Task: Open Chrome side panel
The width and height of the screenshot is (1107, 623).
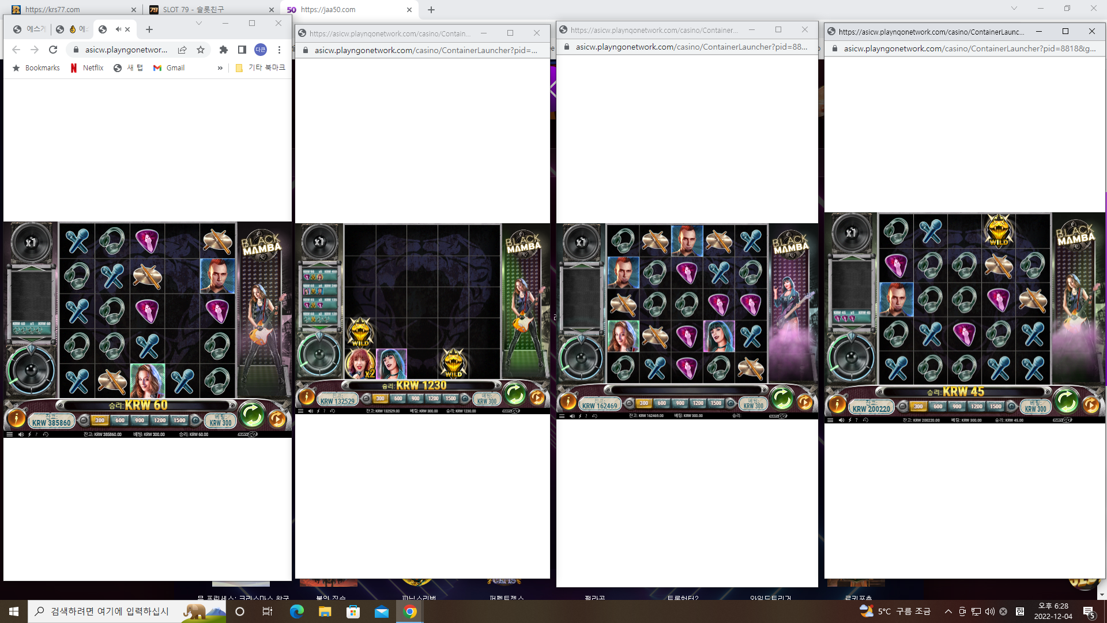Action: point(242,50)
